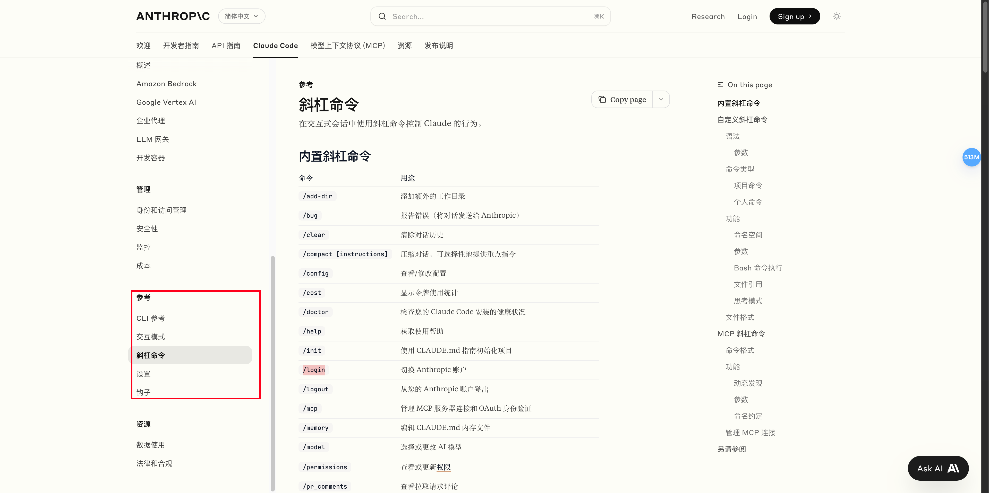Open the Research link
Image resolution: width=989 pixels, height=493 pixels.
point(708,16)
